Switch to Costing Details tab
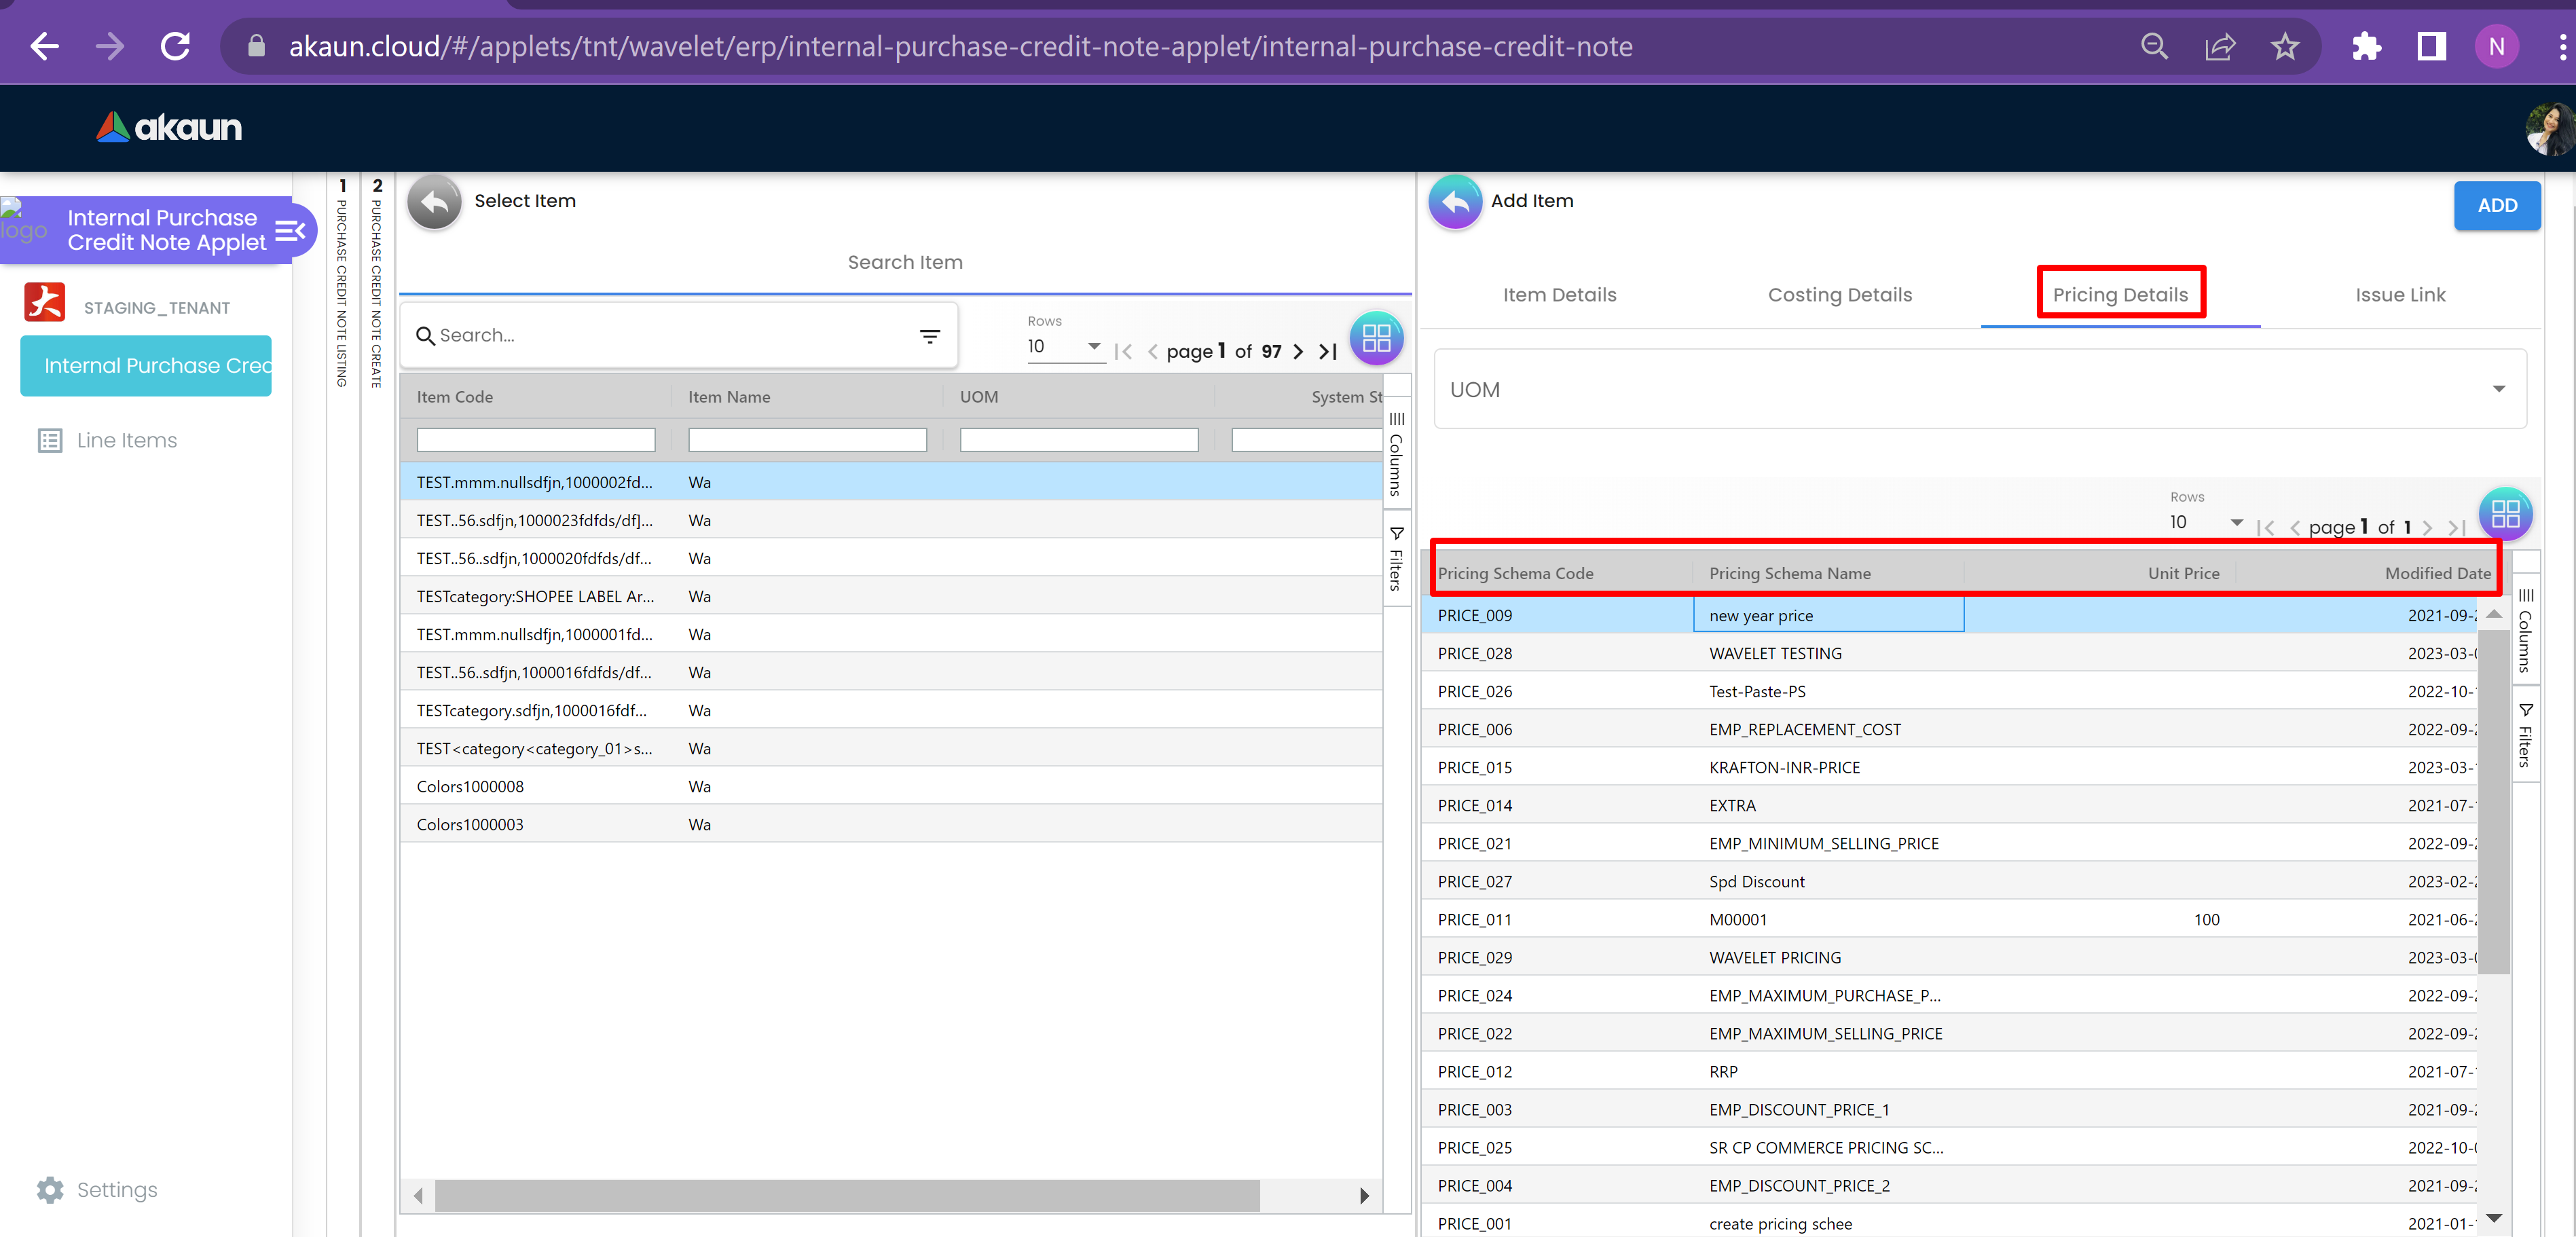Viewport: 2576px width, 1237px height. point(1839,295)
